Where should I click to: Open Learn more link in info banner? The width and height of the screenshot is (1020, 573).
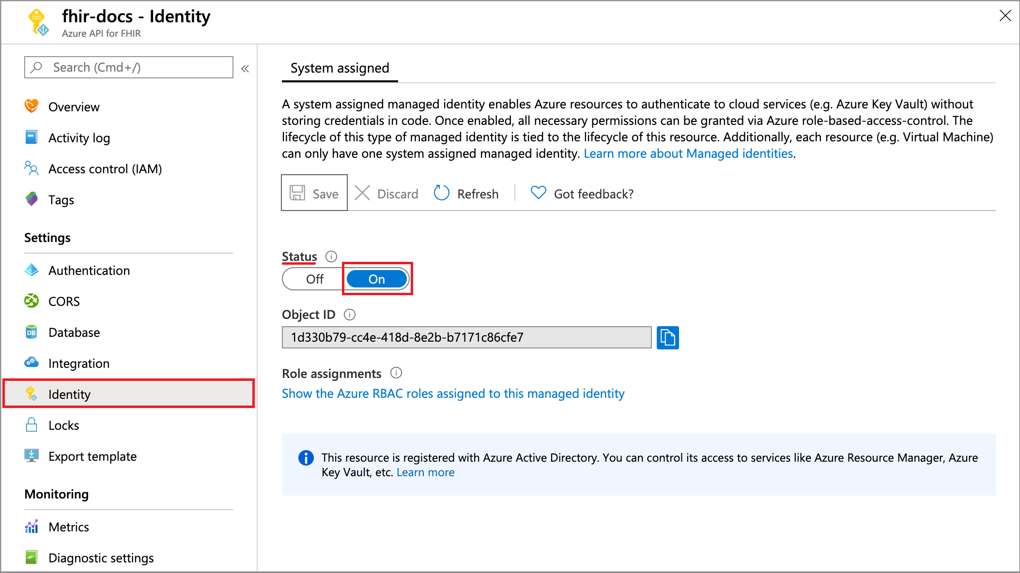[425, 472]
